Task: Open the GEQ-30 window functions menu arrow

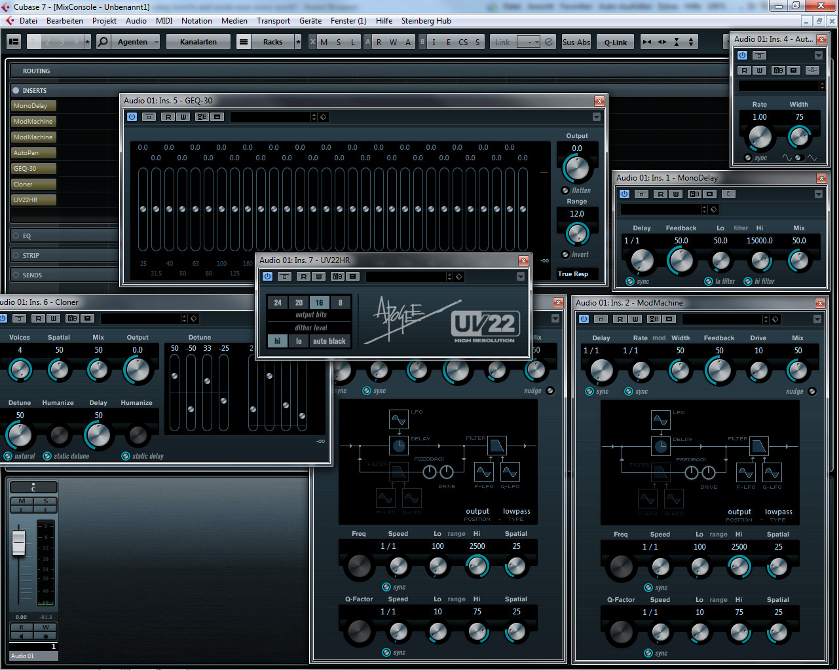Action: [x=597, y=117]
